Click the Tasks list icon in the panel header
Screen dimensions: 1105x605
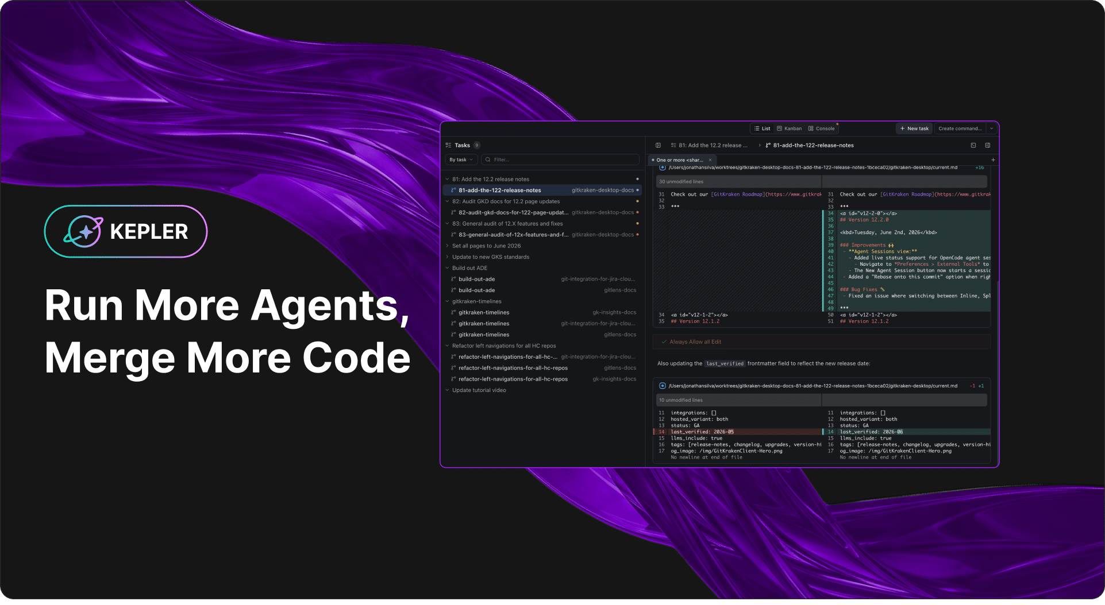(x=448, y=145)
